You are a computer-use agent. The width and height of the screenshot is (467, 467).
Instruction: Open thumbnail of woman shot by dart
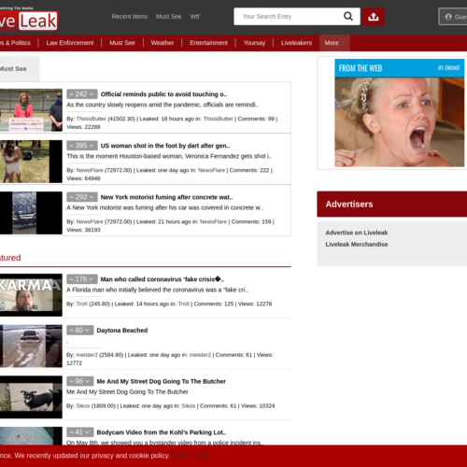[x=31, y=162]
